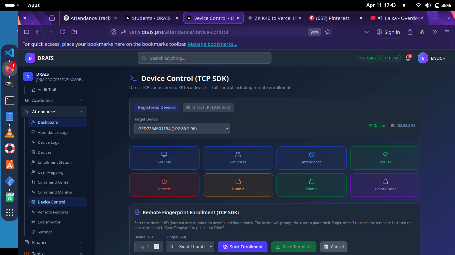Open the notification bell
The image size is (455, 255).
[x=407, y=58]
